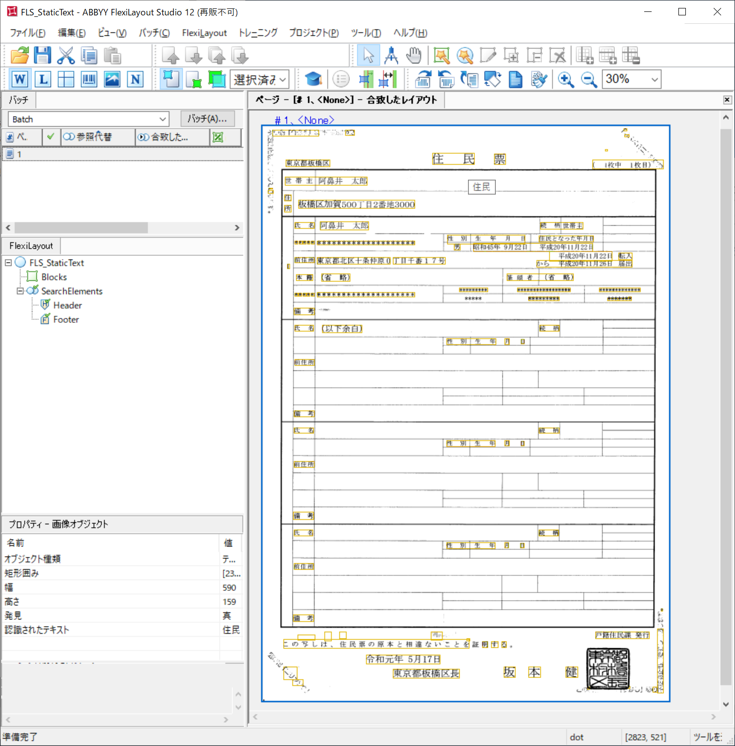Image resolution: width=735 pixels, height=746 pixels.
Task: Click the clean page brush icon
Action: 538,79
